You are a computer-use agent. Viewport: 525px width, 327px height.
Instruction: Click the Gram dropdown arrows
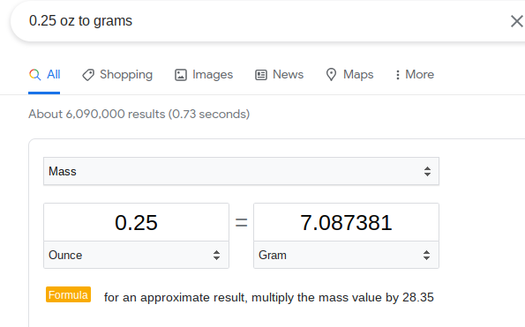pyautogui.click(x=426, y=256)
